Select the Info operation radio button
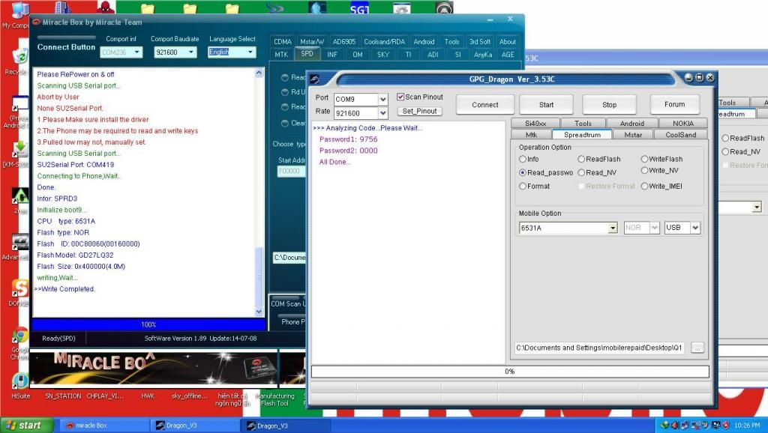Viewport: 768px width, 433px height. click(x=523, y=159)
